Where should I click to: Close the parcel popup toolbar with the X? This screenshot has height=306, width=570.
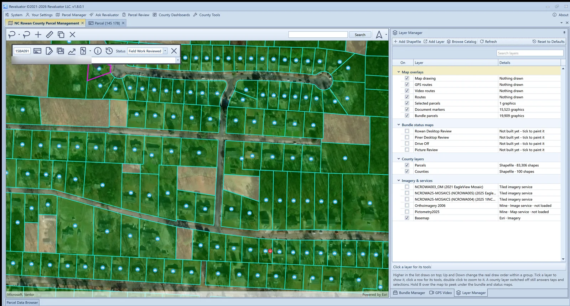174,51
